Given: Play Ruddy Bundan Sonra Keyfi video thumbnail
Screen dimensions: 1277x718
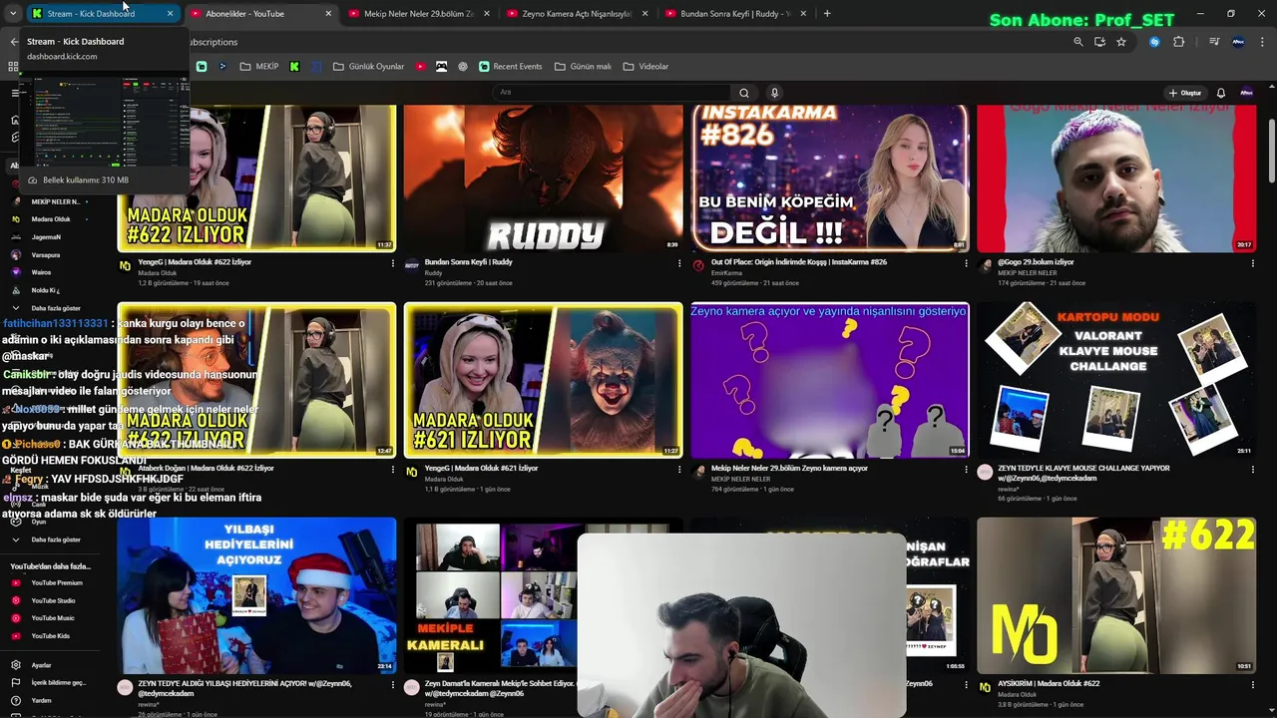Looking at the screenshot, I should 544,178.
